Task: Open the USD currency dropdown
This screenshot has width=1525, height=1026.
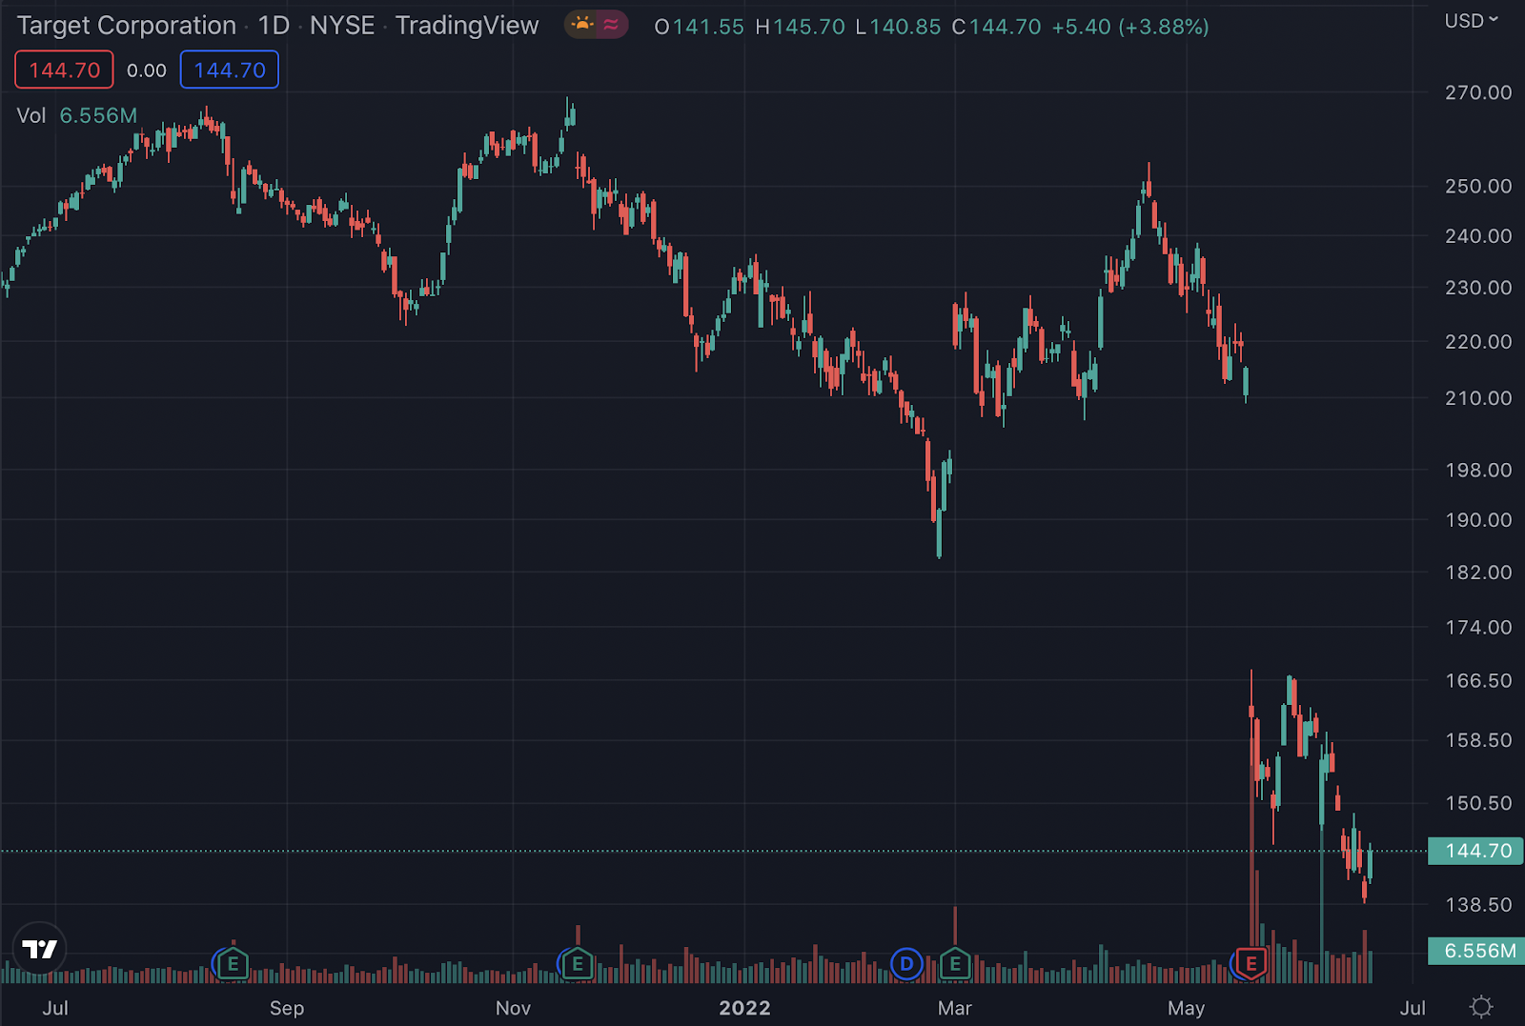Action: pos(1472,21)
